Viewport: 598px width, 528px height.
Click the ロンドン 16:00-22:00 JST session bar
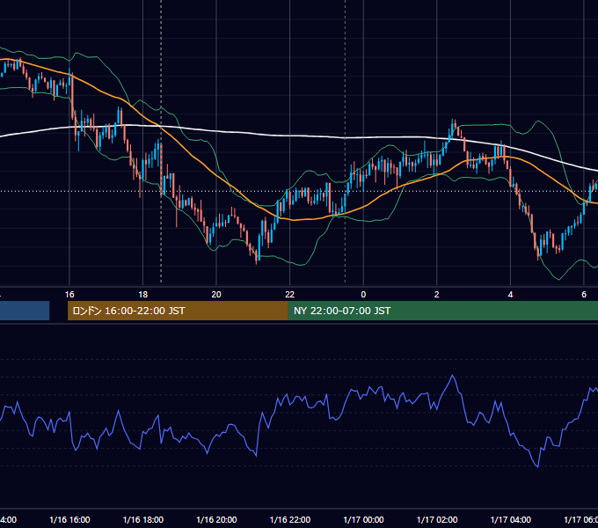[x=178, y=311]
